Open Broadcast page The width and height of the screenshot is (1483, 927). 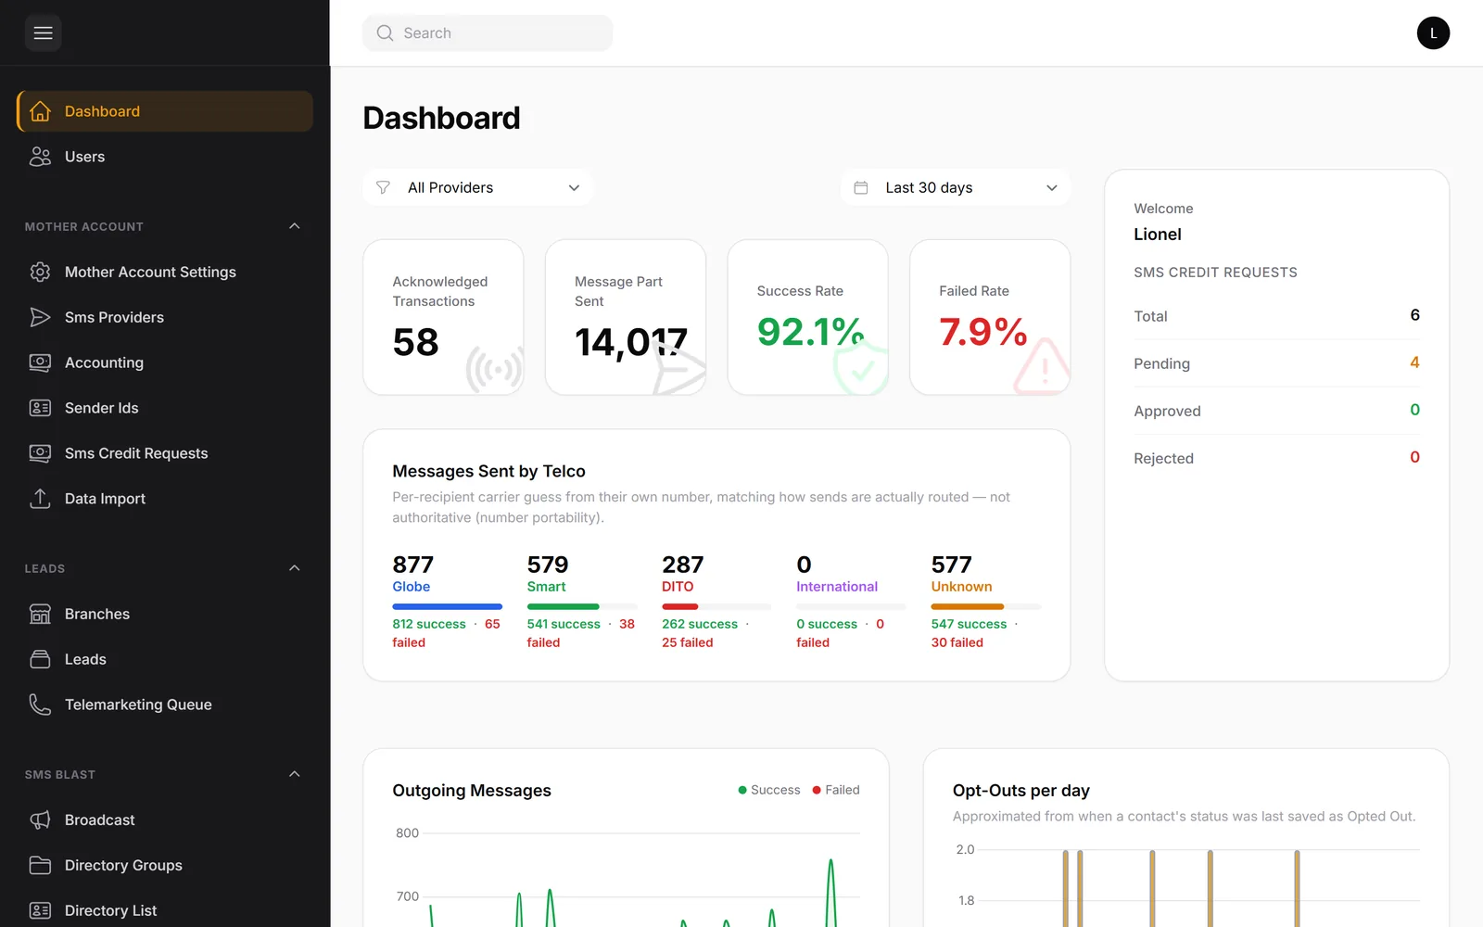click(165, 819)
